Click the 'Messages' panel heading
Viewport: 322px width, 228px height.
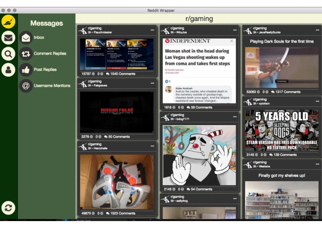click(x=47, y=23)
